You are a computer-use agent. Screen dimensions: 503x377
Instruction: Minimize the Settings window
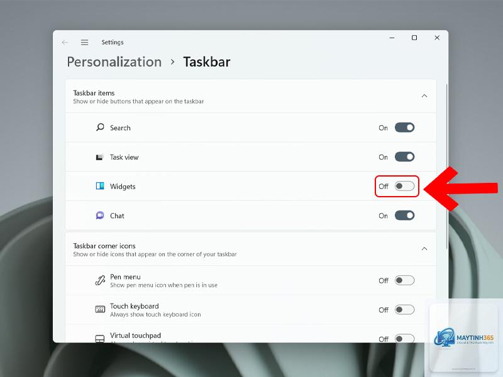pyautogui.click(x=392, y=38)
